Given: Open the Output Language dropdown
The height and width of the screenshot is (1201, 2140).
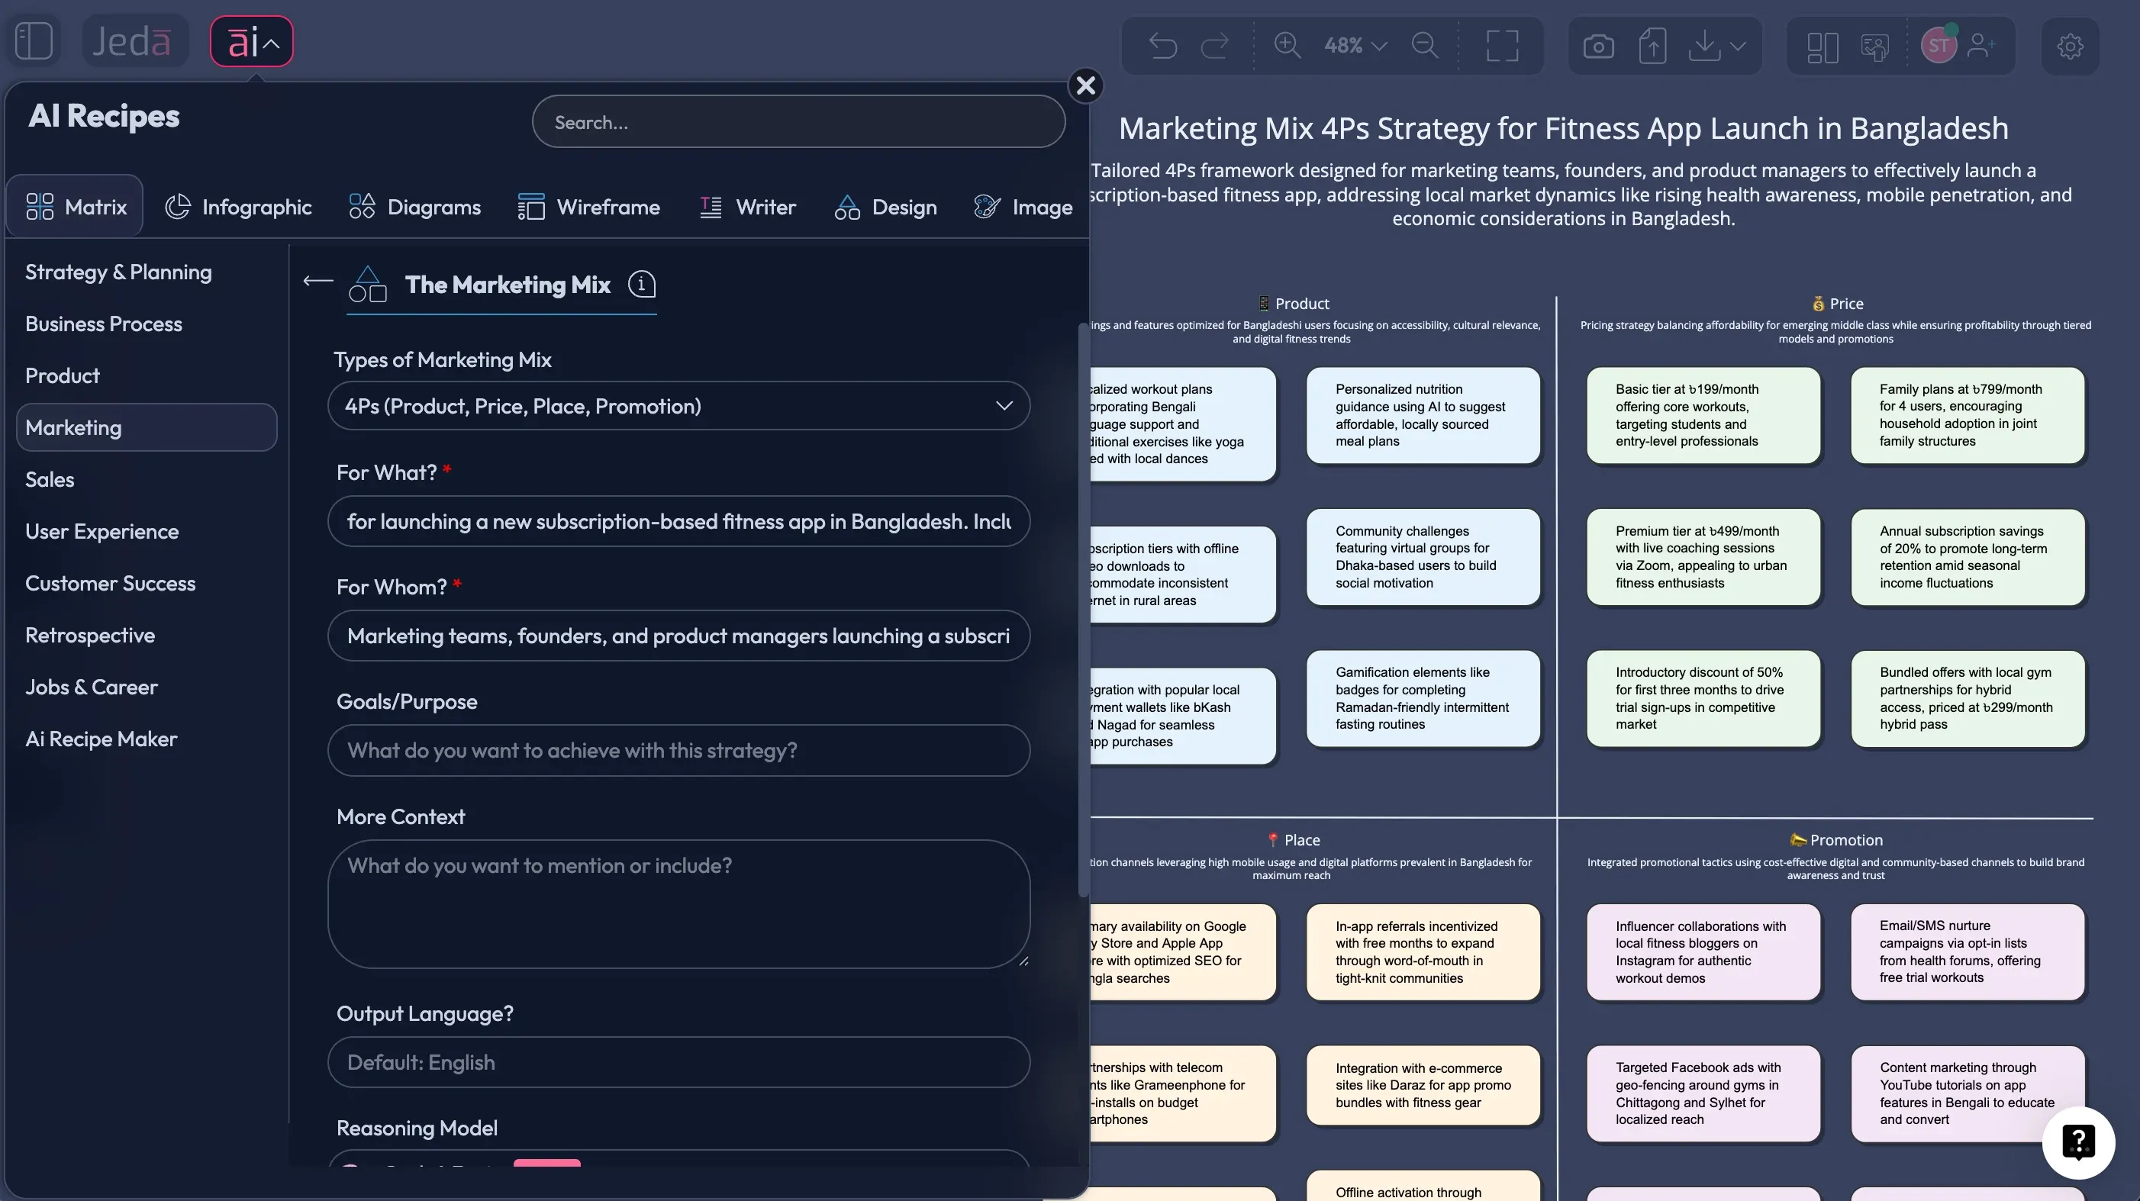Looking at the screenshot, I should [x=679, y=1061].
